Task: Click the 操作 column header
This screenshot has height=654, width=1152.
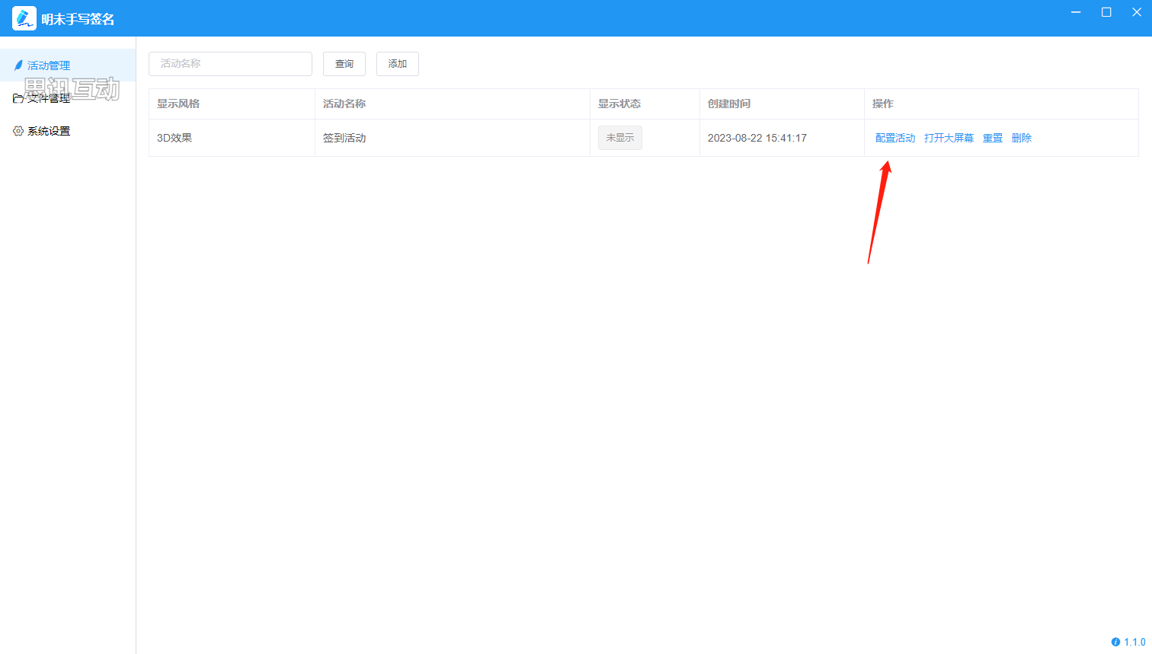Action: tap(1001, 104)
